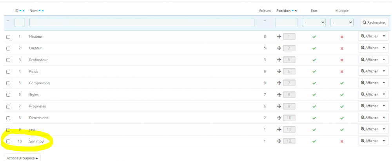Click the green Etat checkmark for Poids

(x=314, y=72)
